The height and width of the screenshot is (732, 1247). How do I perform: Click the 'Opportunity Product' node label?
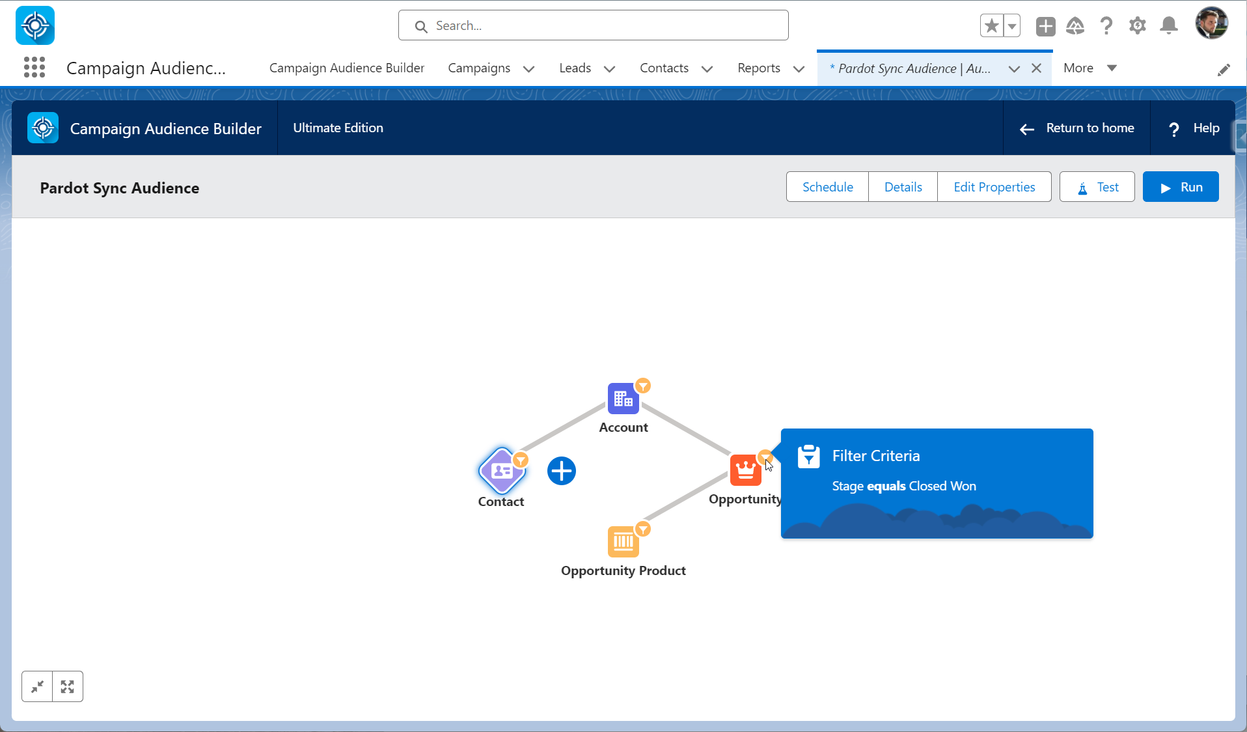tap(623, 570)
